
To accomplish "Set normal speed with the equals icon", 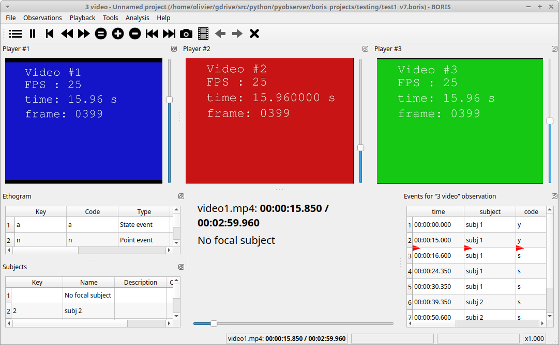I will [x=101, y=34].
